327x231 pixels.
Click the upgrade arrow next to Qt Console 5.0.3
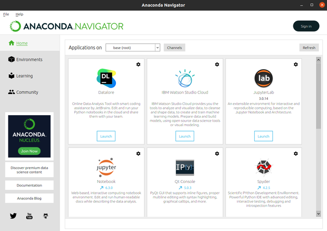click(180, 187)
